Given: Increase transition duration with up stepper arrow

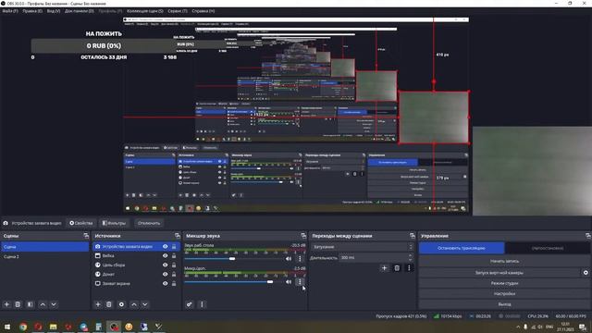Looking at the screenshot, I should (x=411, y=255).
